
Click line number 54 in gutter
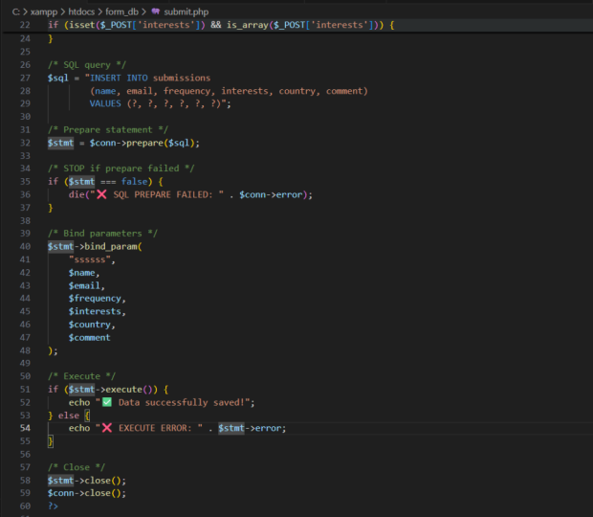[x=25, y=428]
